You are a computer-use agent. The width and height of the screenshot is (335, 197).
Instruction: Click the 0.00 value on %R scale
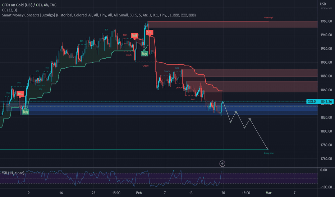click(323, 170)
